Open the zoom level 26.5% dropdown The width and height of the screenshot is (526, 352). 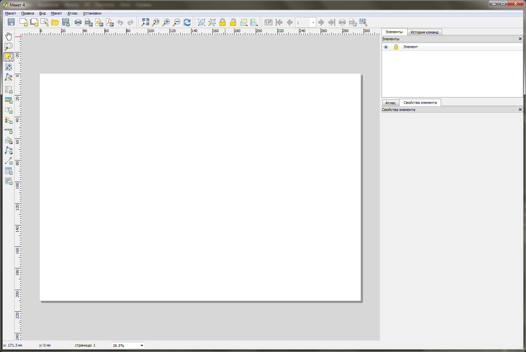[x=142, y=345]
